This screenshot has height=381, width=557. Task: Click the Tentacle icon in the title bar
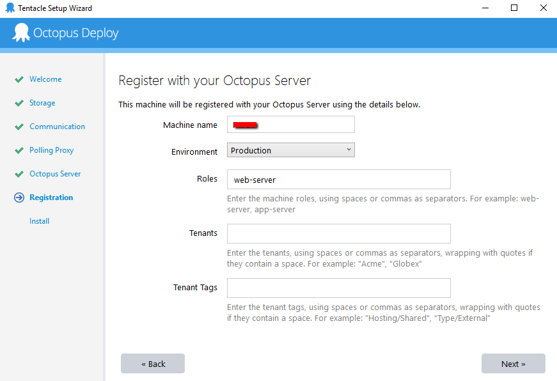point(10,8)
